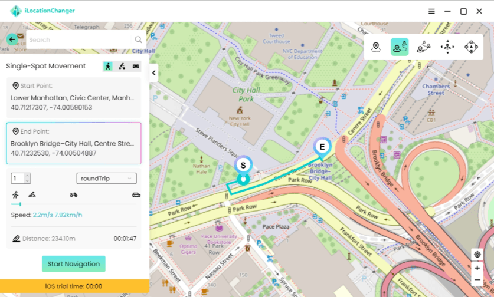The width and height of the screenshot is (494, 297).
Task: Click the New York City Hall landmark icon
Action: click(240, 110)
